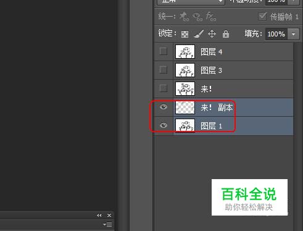Click the 来! 副本 layer thumbnail
The width and height of the screenshot is (303, 231).
(185, 107)
